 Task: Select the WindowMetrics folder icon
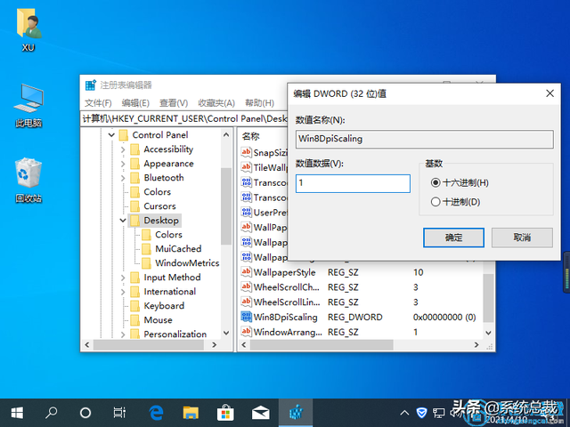146,263
